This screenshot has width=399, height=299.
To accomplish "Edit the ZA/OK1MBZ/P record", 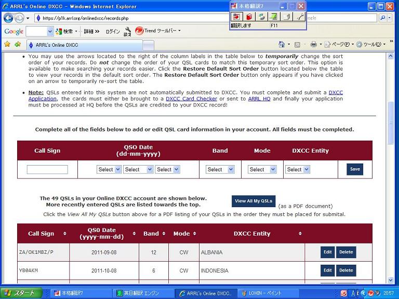I will pyautogui.click(x=327, y=252).
